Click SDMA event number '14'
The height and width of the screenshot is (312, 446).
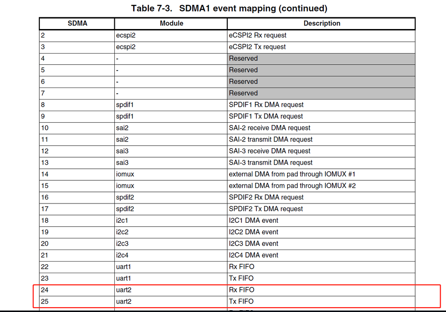point(45,174)
